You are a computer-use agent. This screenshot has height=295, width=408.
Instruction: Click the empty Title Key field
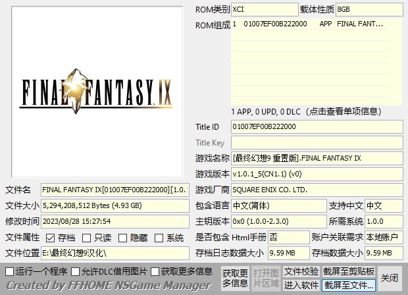(x=317, y=143)
